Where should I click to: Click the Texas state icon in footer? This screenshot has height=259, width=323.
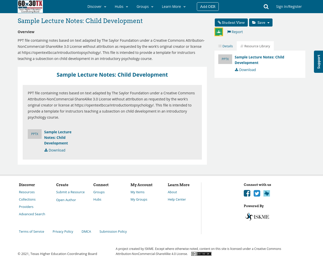(x=267, y=193)
